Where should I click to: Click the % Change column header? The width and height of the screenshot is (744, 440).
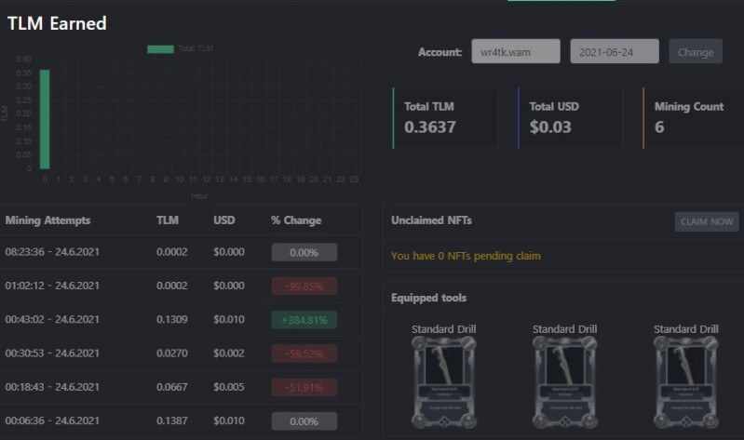(x=296, y=220)
